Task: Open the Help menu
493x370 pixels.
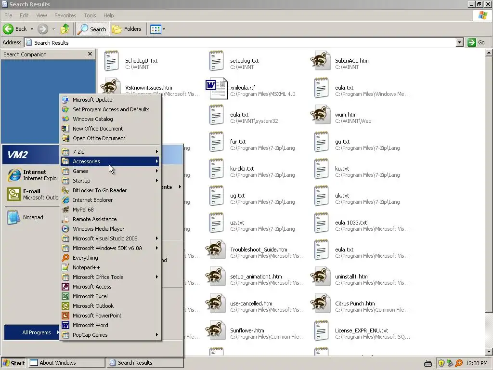Action: click(x=108, y=15)
